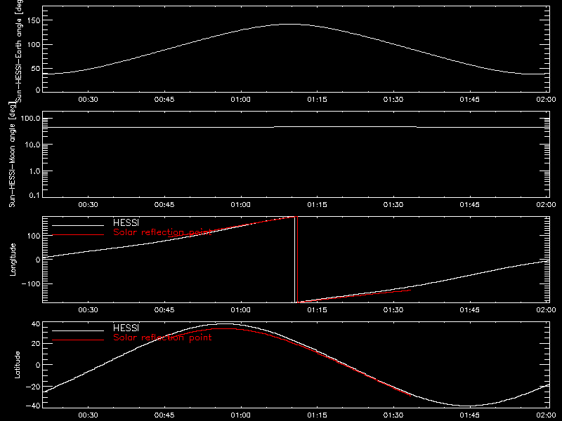Click the 100 tick on Longitude axis
Image resolution: width=562 pixels, height=421 pixels.
click(33, 236)
